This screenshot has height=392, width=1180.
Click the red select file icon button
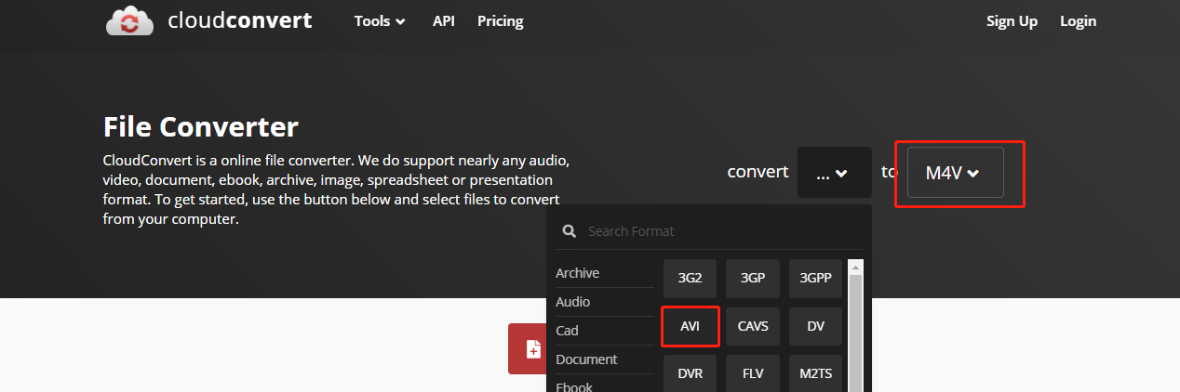(533, 349)
